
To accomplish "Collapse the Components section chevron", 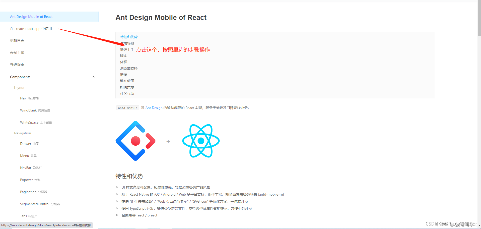I will click(x=94, y=77).
